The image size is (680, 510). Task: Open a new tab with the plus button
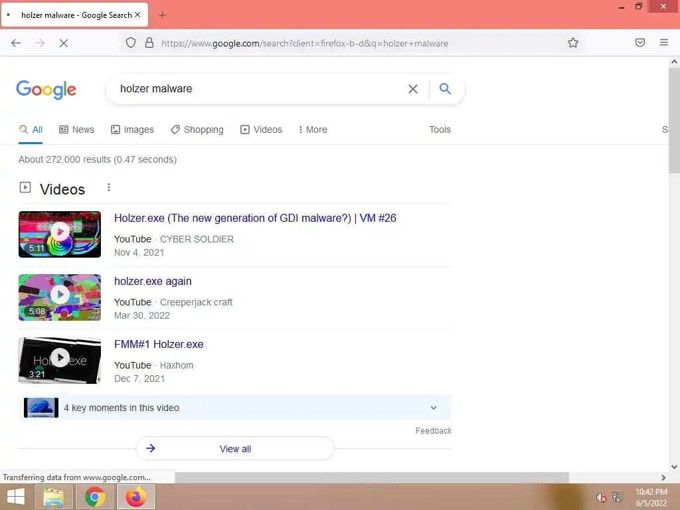(x=162, y=15)
